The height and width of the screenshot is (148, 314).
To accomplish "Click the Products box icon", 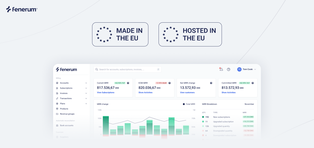I will point(57,109).
